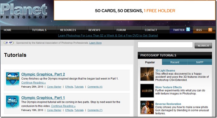
Task: Click Effects category on the February 26th post
Action: coord(69,87)
